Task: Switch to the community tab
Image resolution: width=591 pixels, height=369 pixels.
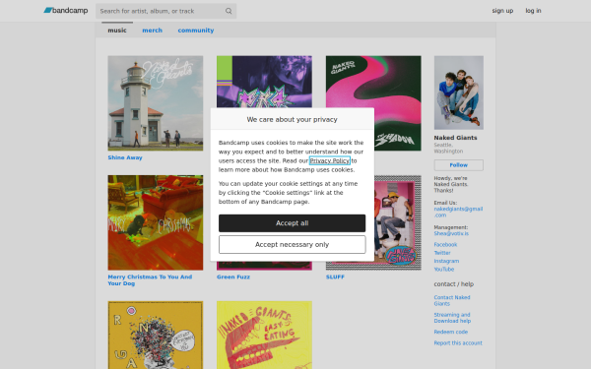Action: (196, 31)
